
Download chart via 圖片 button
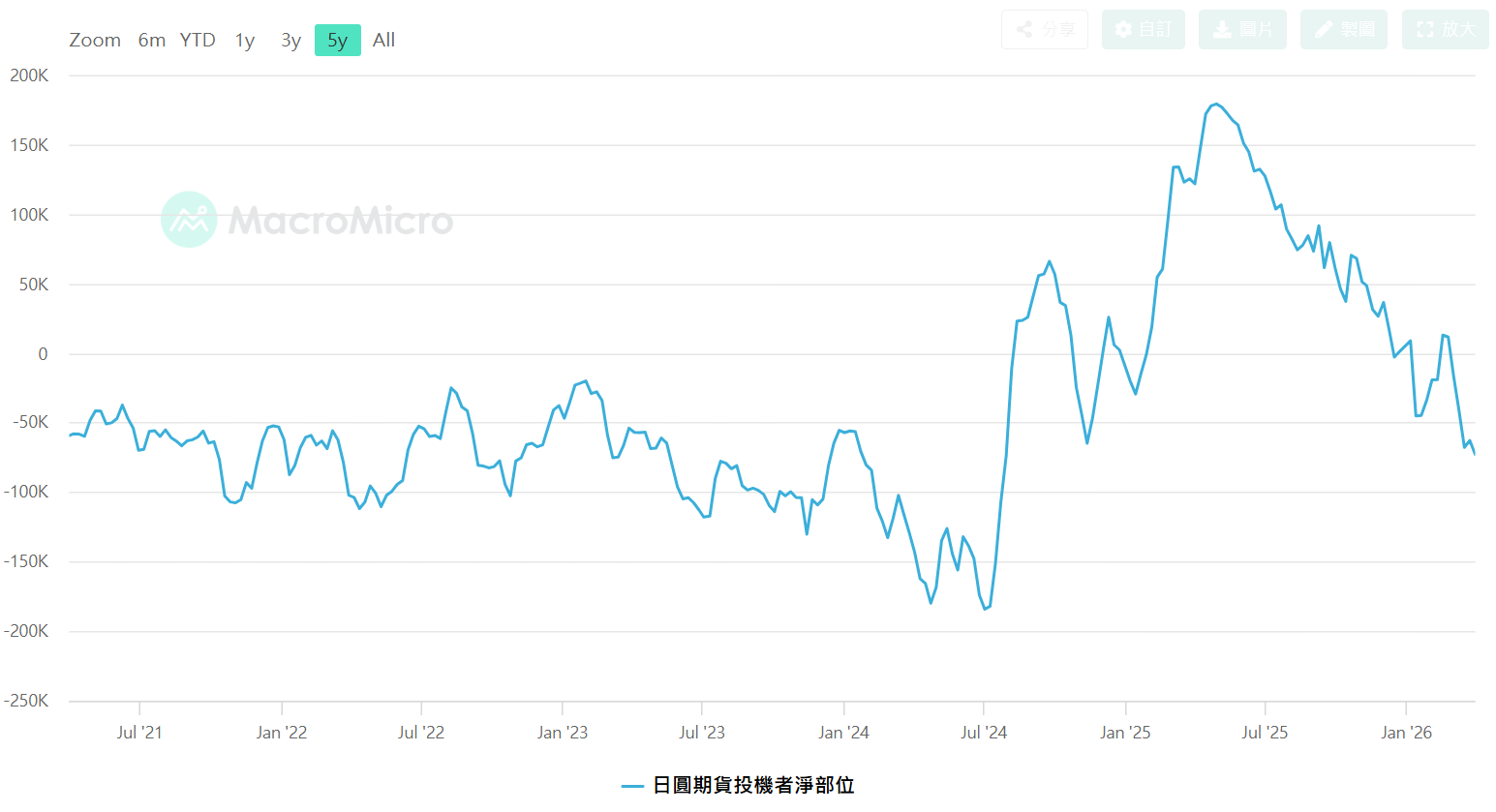click(x=1243, y=29)
